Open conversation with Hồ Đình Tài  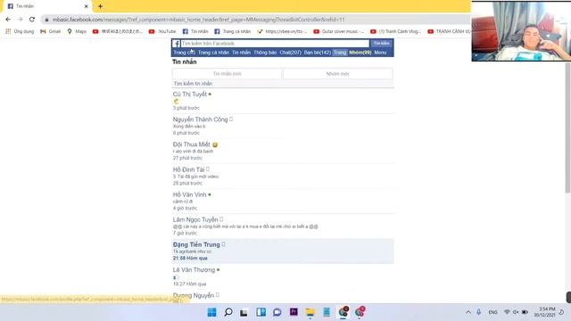(188, 169)
